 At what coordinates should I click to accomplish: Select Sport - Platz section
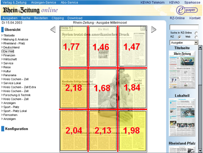click(11, 107)
